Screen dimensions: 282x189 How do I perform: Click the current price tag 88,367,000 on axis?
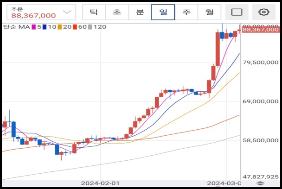point(261,30)
